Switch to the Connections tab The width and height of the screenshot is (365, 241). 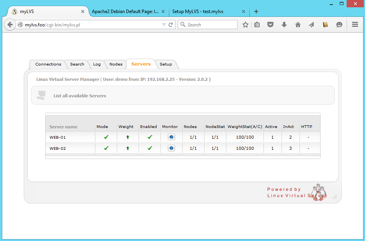pos(48,64)
